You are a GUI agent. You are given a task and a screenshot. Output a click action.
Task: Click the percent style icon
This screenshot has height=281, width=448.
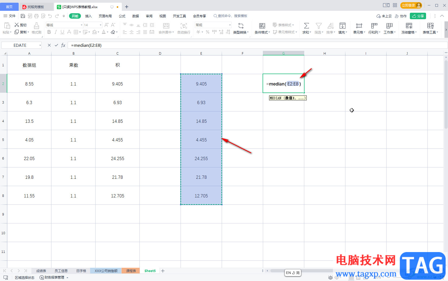coord(208,32)
